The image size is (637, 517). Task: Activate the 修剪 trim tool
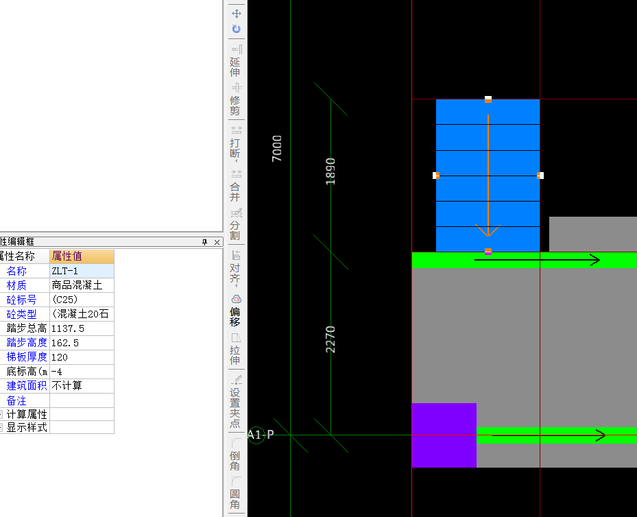[236, 99]
